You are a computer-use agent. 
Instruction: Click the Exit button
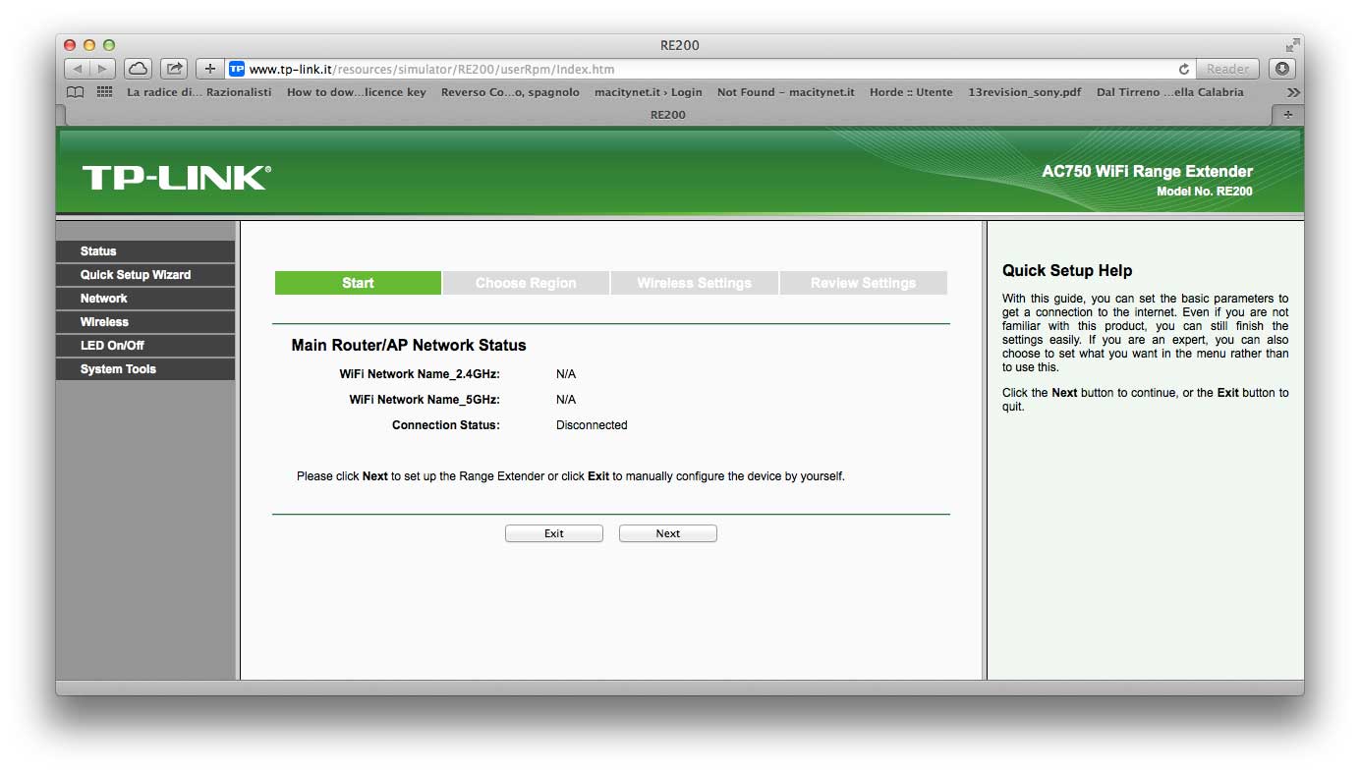coord(554,533)
